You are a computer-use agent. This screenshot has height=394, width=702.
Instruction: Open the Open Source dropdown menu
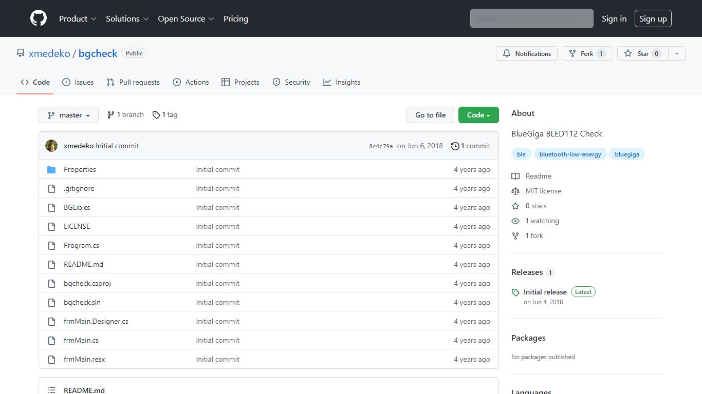pyautogui.click(x=186, y=18)
